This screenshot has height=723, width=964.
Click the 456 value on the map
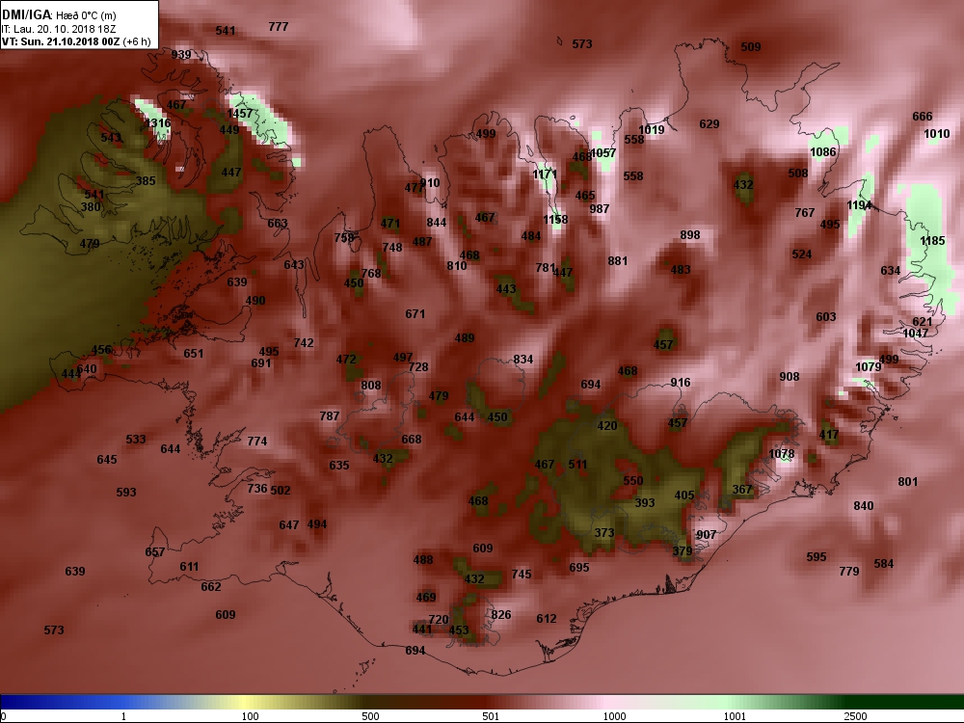101,350
